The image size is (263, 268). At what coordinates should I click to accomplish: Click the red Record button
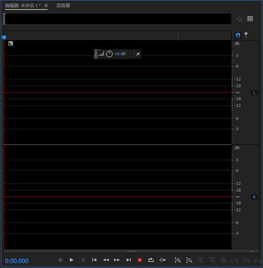pyautogui.click(x=140, y=260)
